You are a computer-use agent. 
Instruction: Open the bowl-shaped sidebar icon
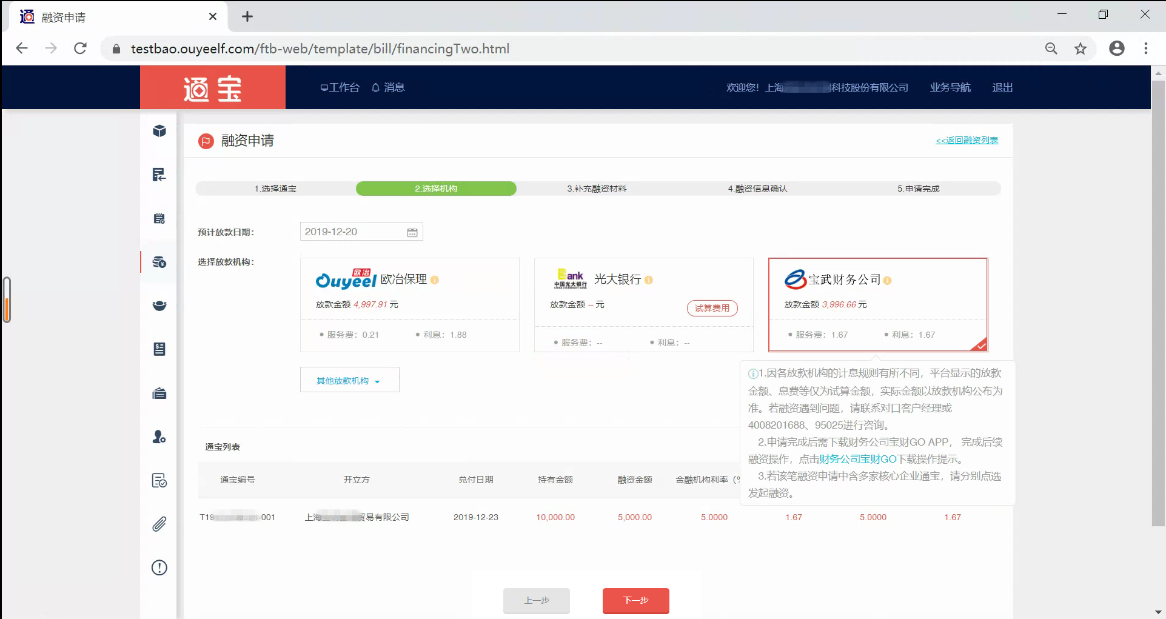[x=159, y=306]
